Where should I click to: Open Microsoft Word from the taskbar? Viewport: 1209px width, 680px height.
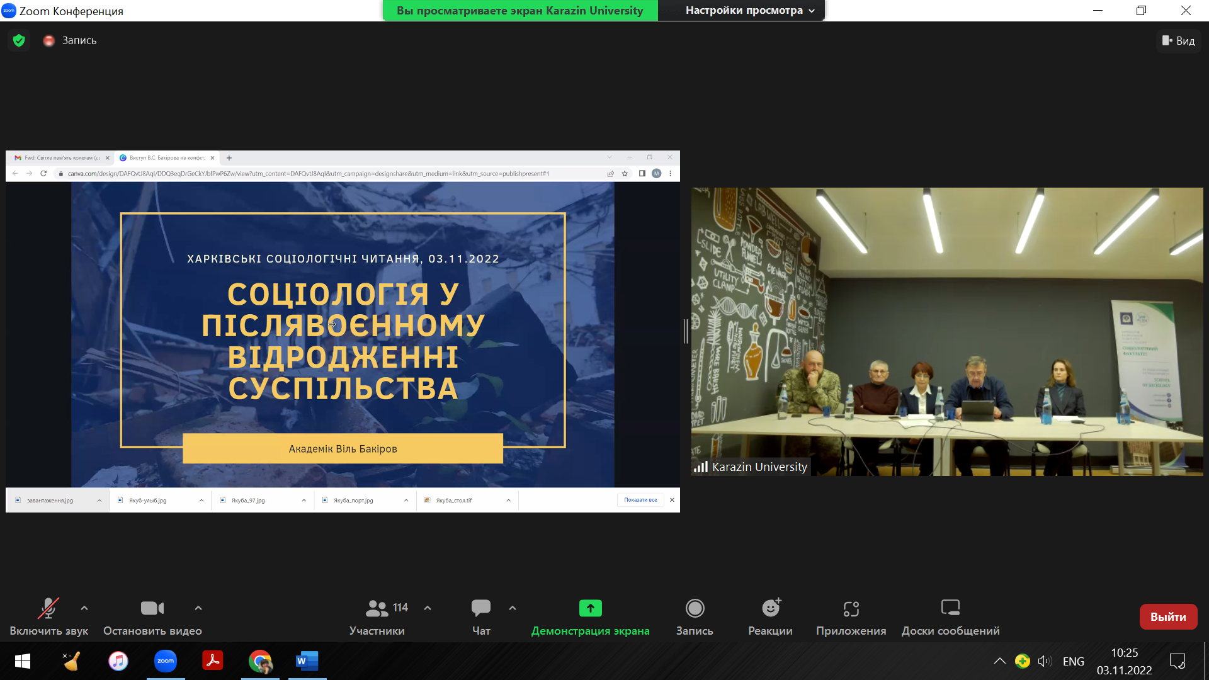pyautogui.click(x=307, y=661)
